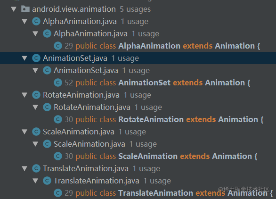Screen dimensions: 276x199
Task: Click class icon beside AlphaAnimation line 29 usage
Action: (x=58, y=46)
